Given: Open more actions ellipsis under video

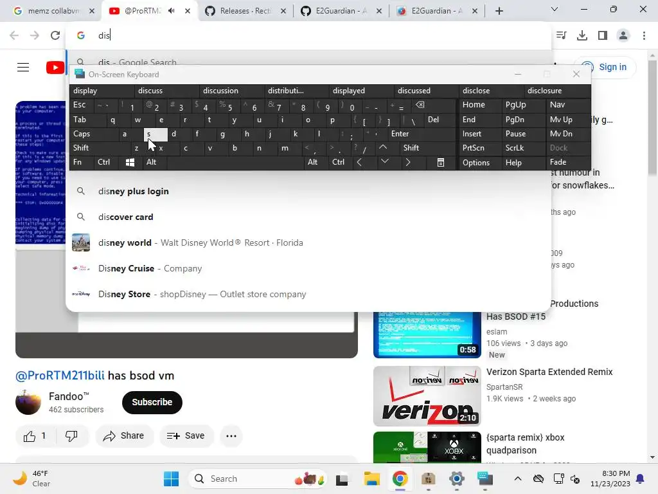Looking at the screenshot, I should click(x=231, y=436).
